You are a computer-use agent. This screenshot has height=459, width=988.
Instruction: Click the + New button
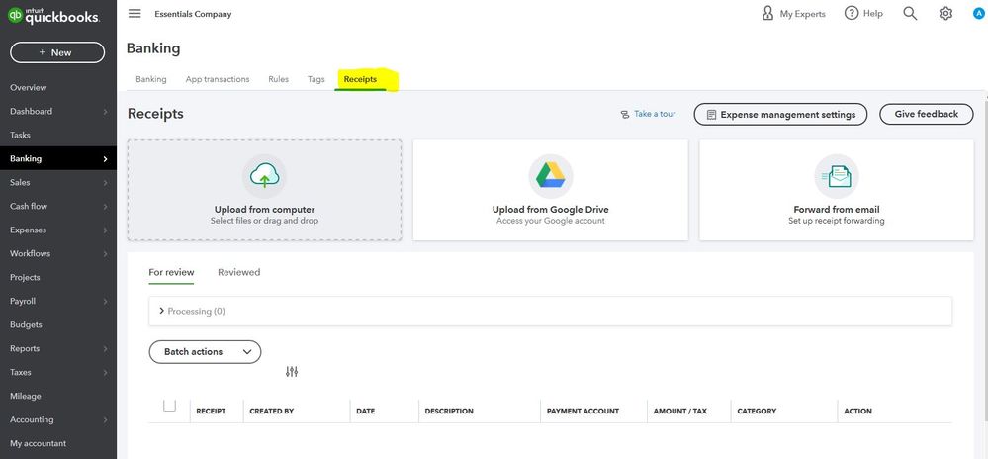tap(57, 52)
